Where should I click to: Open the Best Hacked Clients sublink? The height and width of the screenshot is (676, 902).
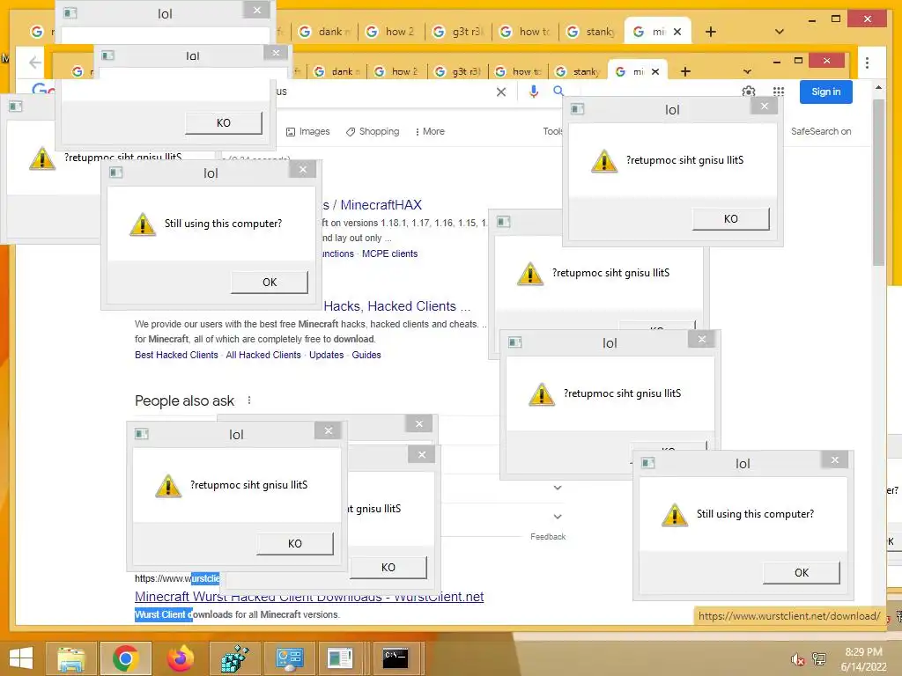pyautogui.click(x=176, y=356)
